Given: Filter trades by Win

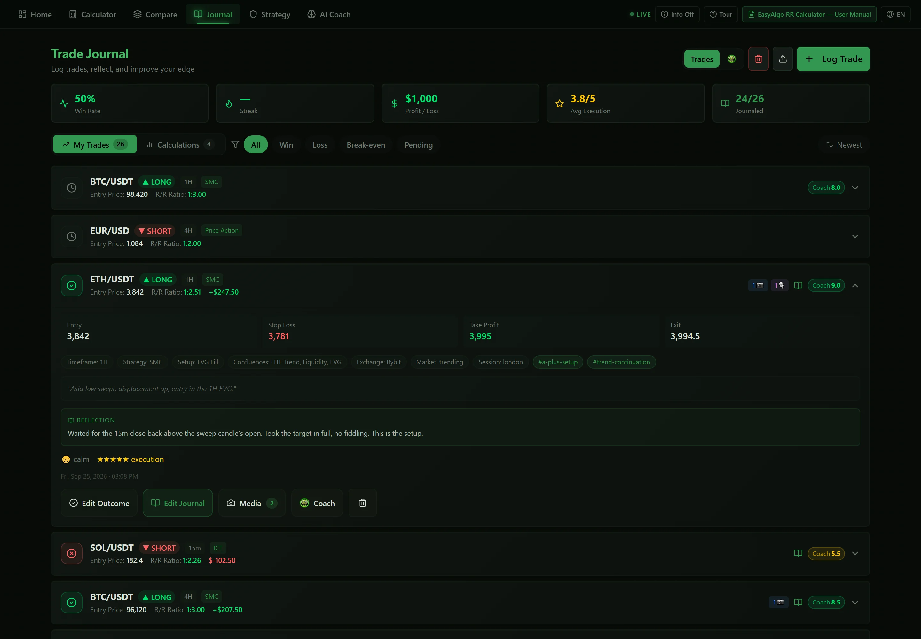Looking at the screenshot, I should 286,145.
